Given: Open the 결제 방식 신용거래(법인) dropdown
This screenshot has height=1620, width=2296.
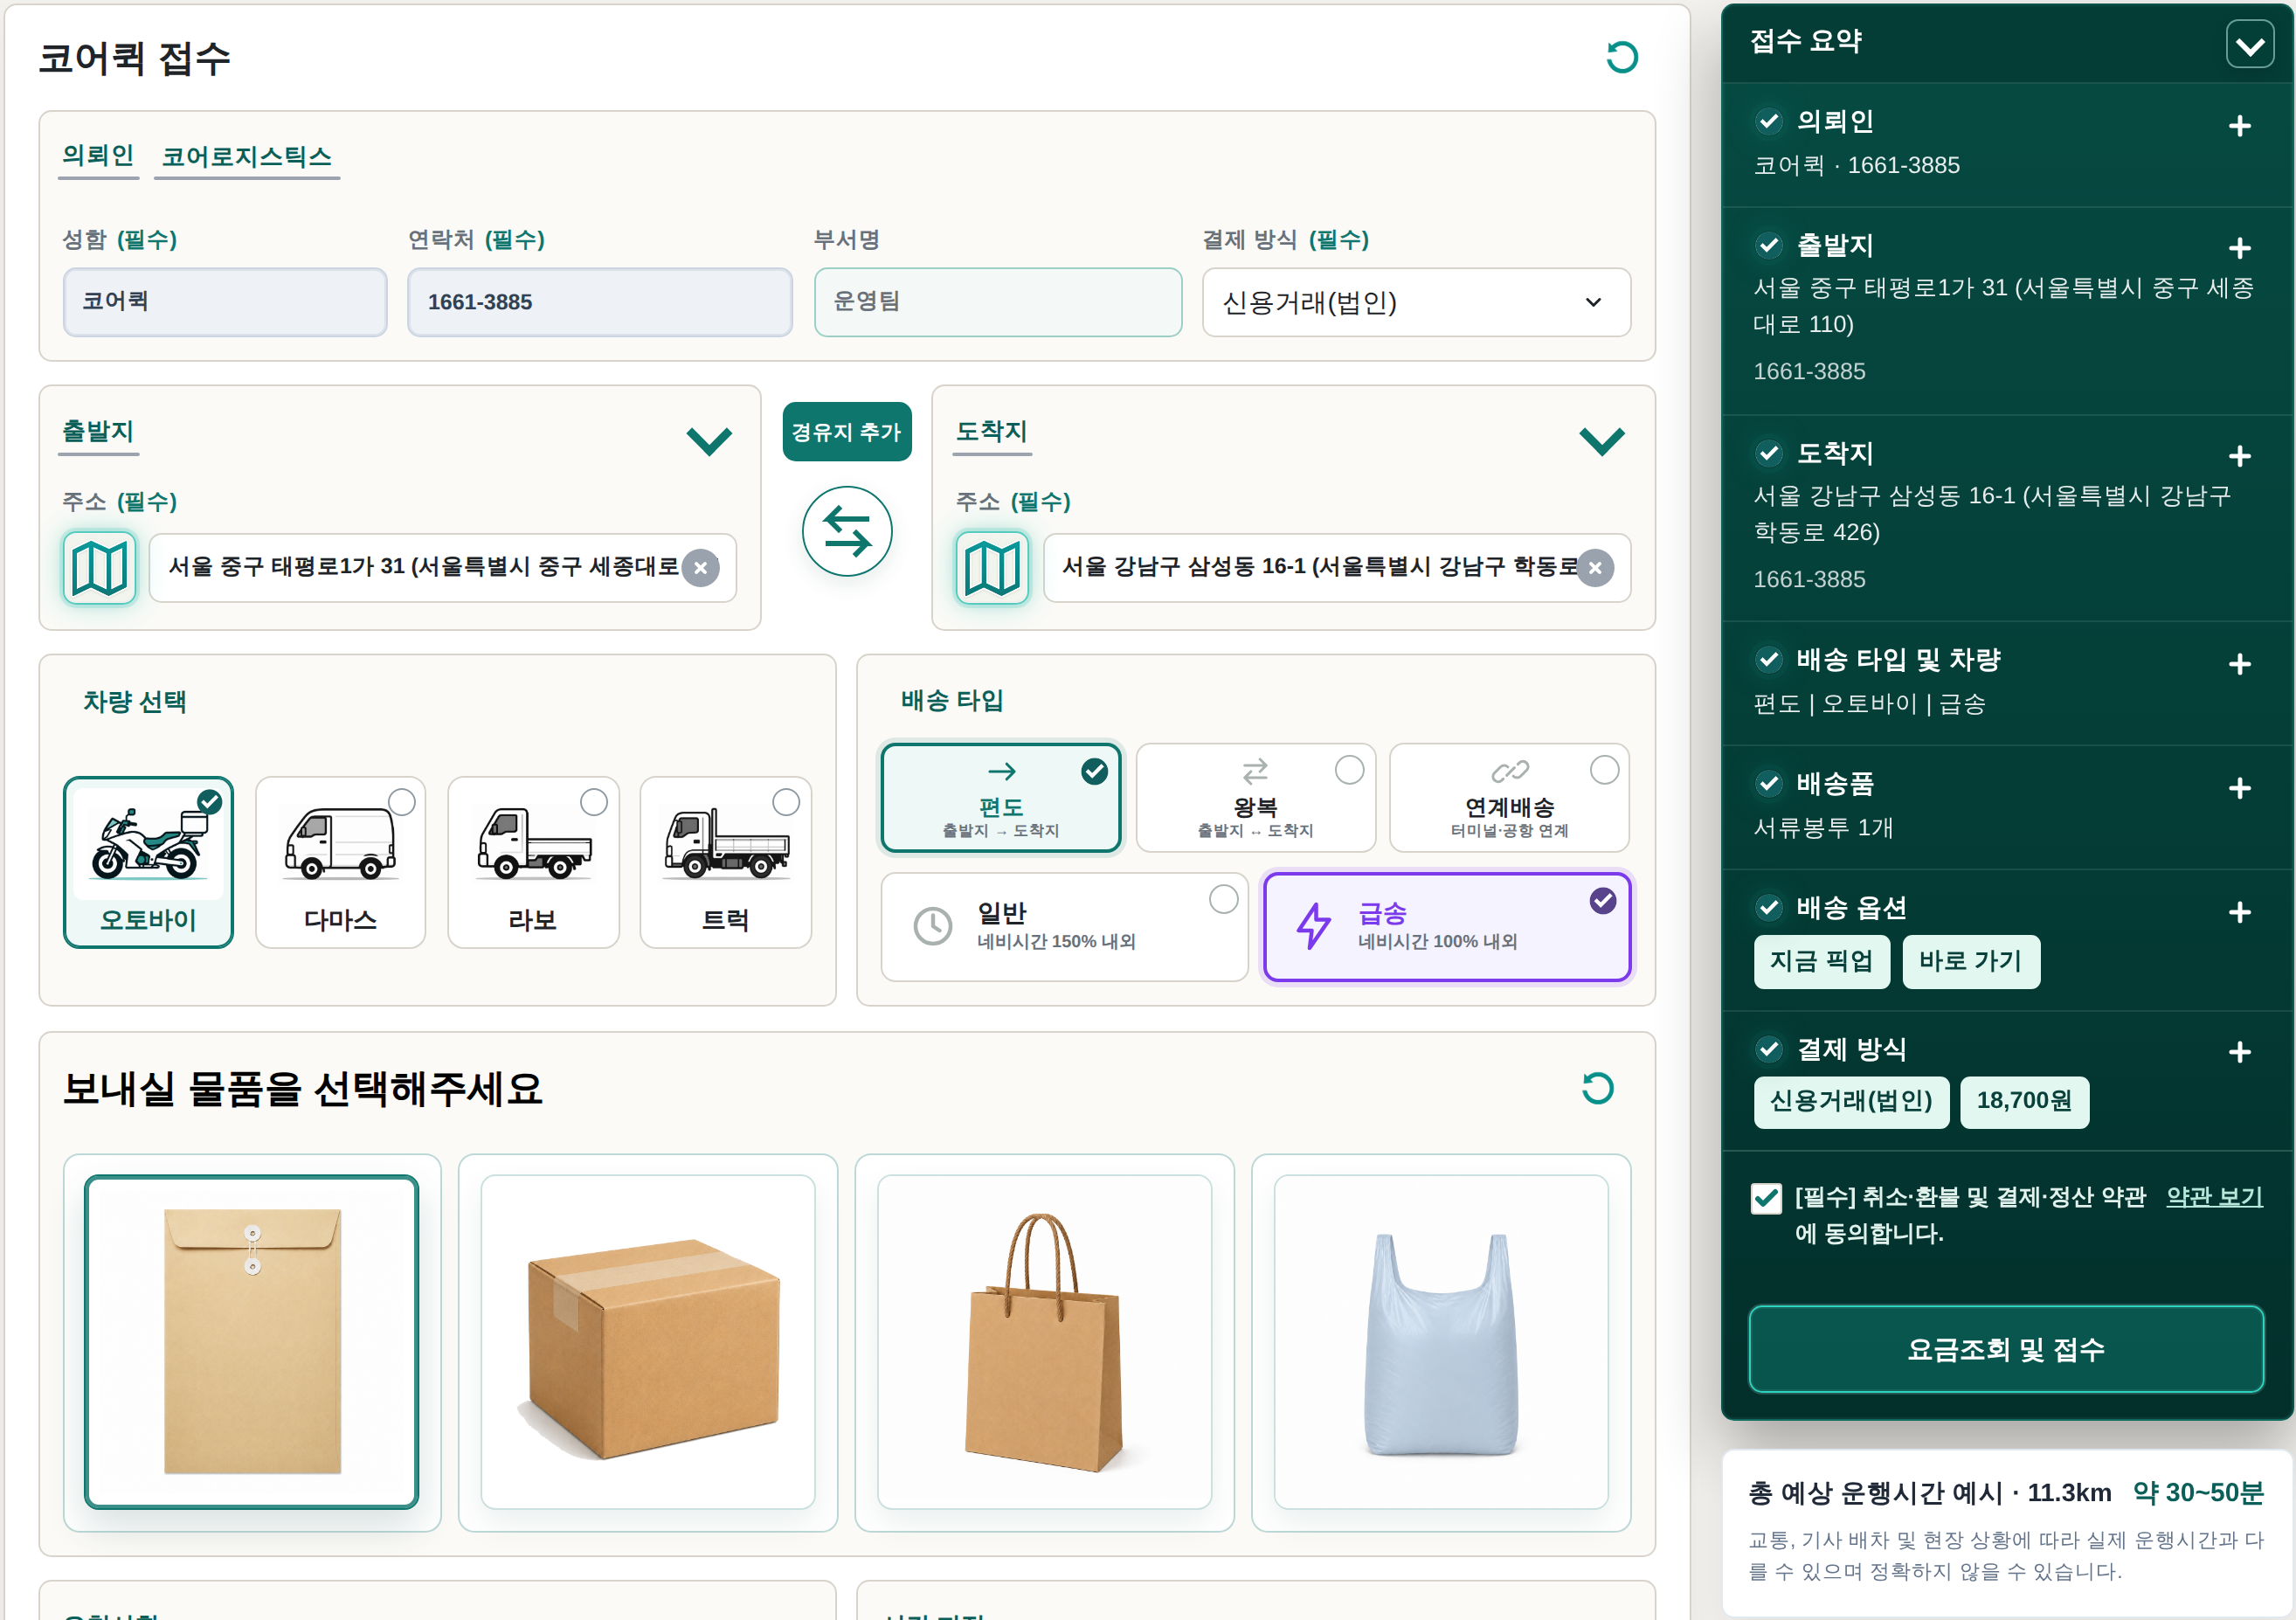Looking at the screenshot, I should tap(1416, 302).
